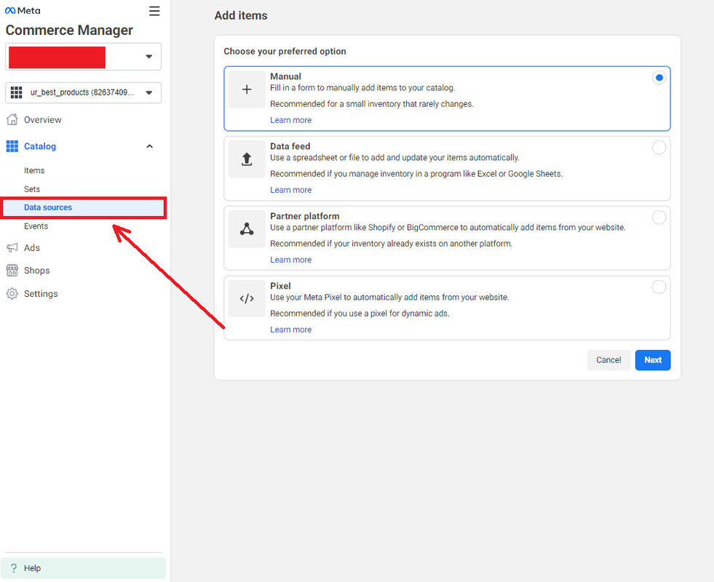714x582 pixels.
Task: Click the upload icon for Data feed
Action: pyautogui.click(x=247, y=159)
